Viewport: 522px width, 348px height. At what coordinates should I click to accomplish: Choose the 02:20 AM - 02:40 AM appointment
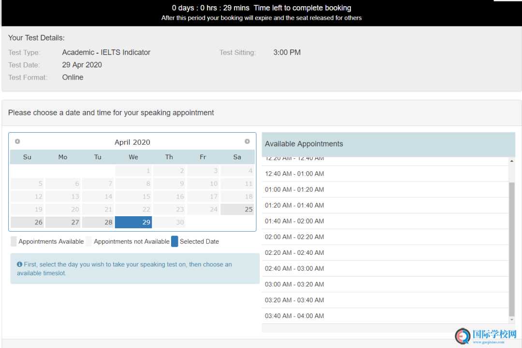385,252
